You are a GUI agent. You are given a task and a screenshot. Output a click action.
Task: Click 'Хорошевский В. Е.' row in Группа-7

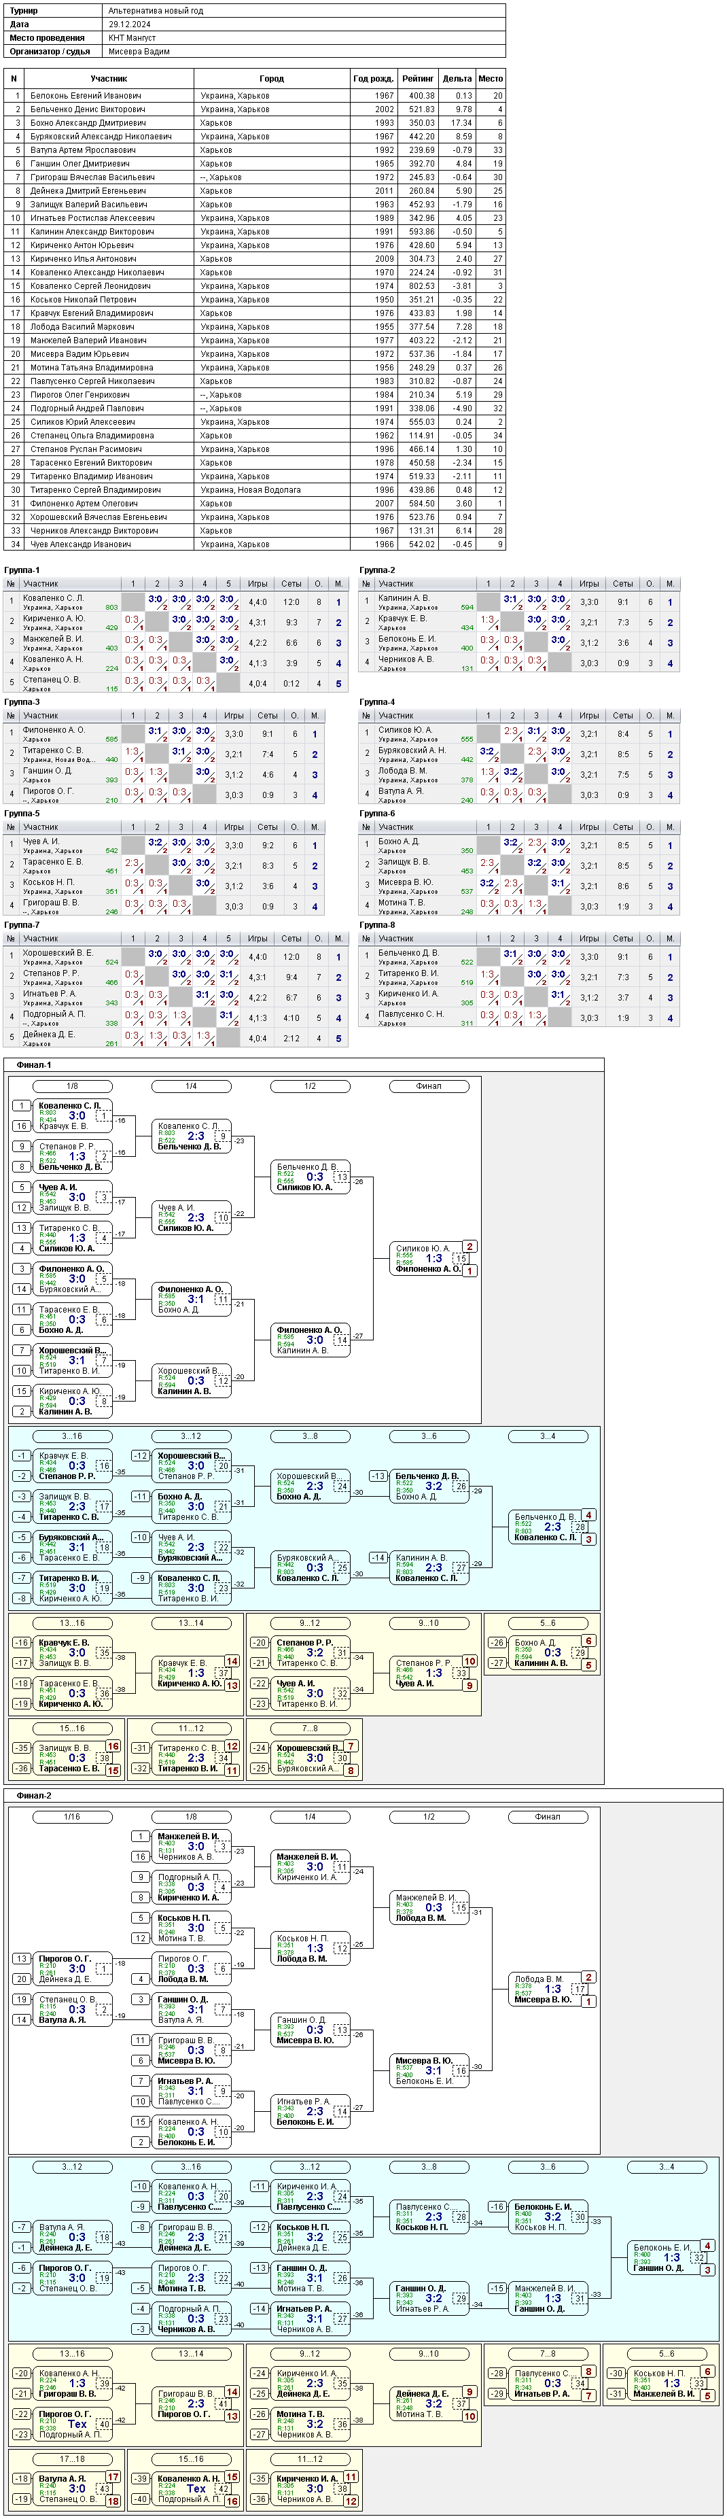tap(176, 957)
